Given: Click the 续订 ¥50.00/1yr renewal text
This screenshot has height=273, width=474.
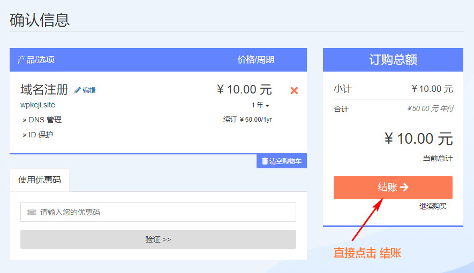Looking at the screenshot, I should point(247,120).
